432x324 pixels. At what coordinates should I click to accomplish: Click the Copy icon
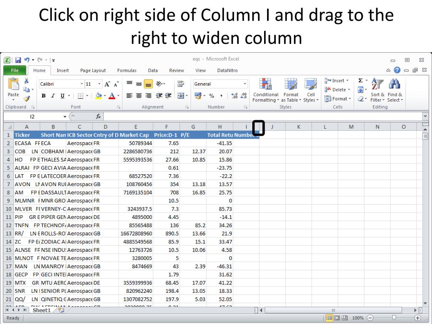pos(26,89)
